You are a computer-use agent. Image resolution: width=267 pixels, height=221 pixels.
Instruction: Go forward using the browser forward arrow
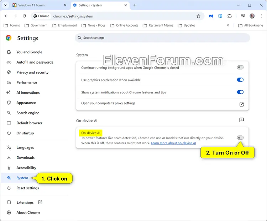[x=15, y=16]
